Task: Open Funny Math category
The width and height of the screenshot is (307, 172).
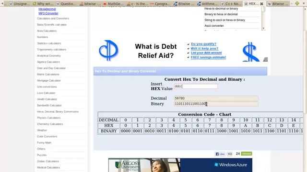Action: (x=44, y=143)
